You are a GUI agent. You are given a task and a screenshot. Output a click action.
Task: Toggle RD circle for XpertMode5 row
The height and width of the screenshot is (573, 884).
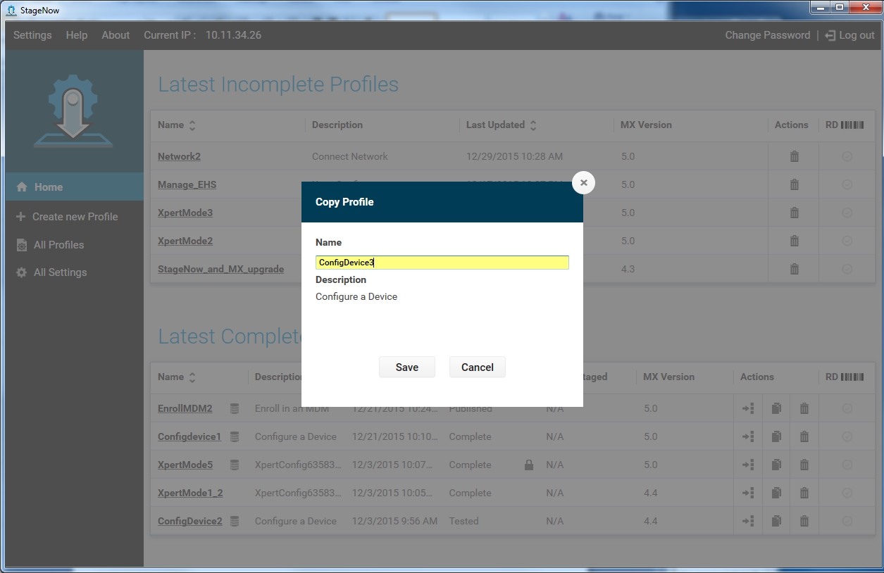(x=847, y=465)
